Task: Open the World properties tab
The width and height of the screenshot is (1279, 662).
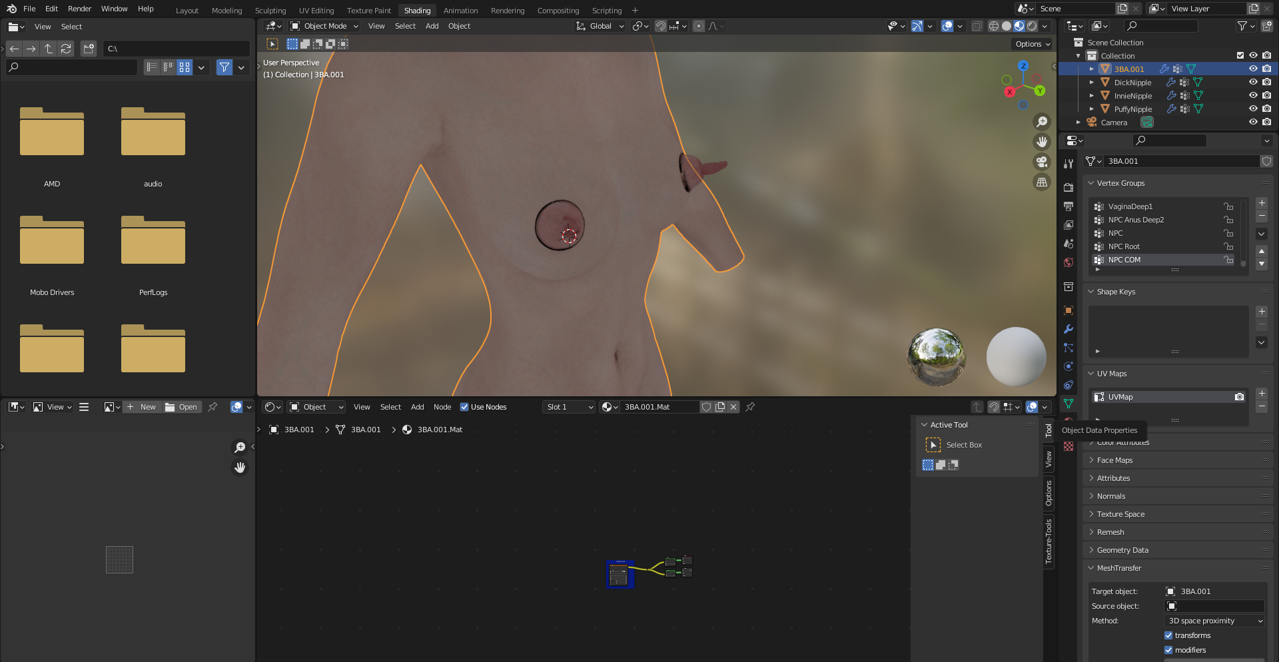Action: point(1068,262)
